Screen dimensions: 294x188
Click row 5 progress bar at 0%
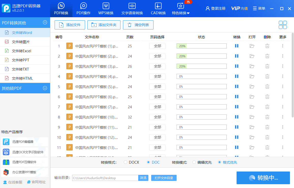pyautogui.click(x=202, y=87)
